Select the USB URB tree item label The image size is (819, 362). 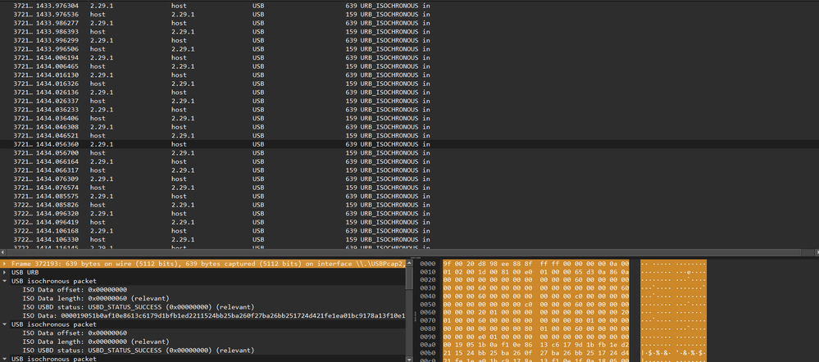pos(25,272)
